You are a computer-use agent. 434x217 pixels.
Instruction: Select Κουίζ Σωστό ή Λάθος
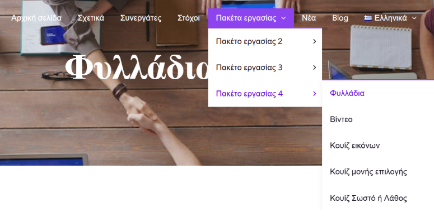coord(368,198)
